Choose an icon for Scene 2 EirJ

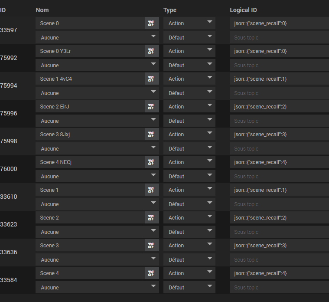(x=151, y=107)
